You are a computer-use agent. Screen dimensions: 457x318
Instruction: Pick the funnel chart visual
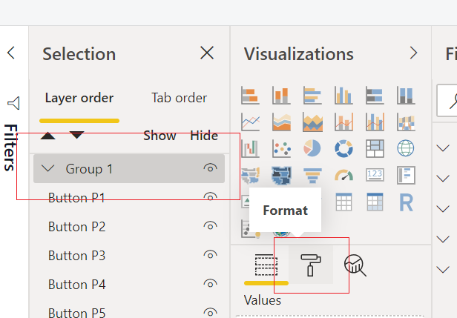(312, 175)
